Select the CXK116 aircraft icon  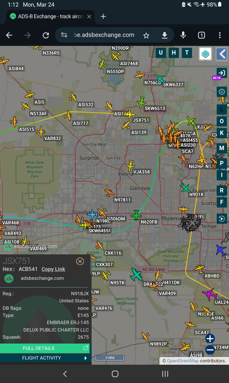[100, 246]
